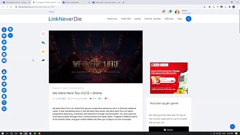240x135 pixels.
Task: Open the FAQS menu item
Action: (180, 19)
